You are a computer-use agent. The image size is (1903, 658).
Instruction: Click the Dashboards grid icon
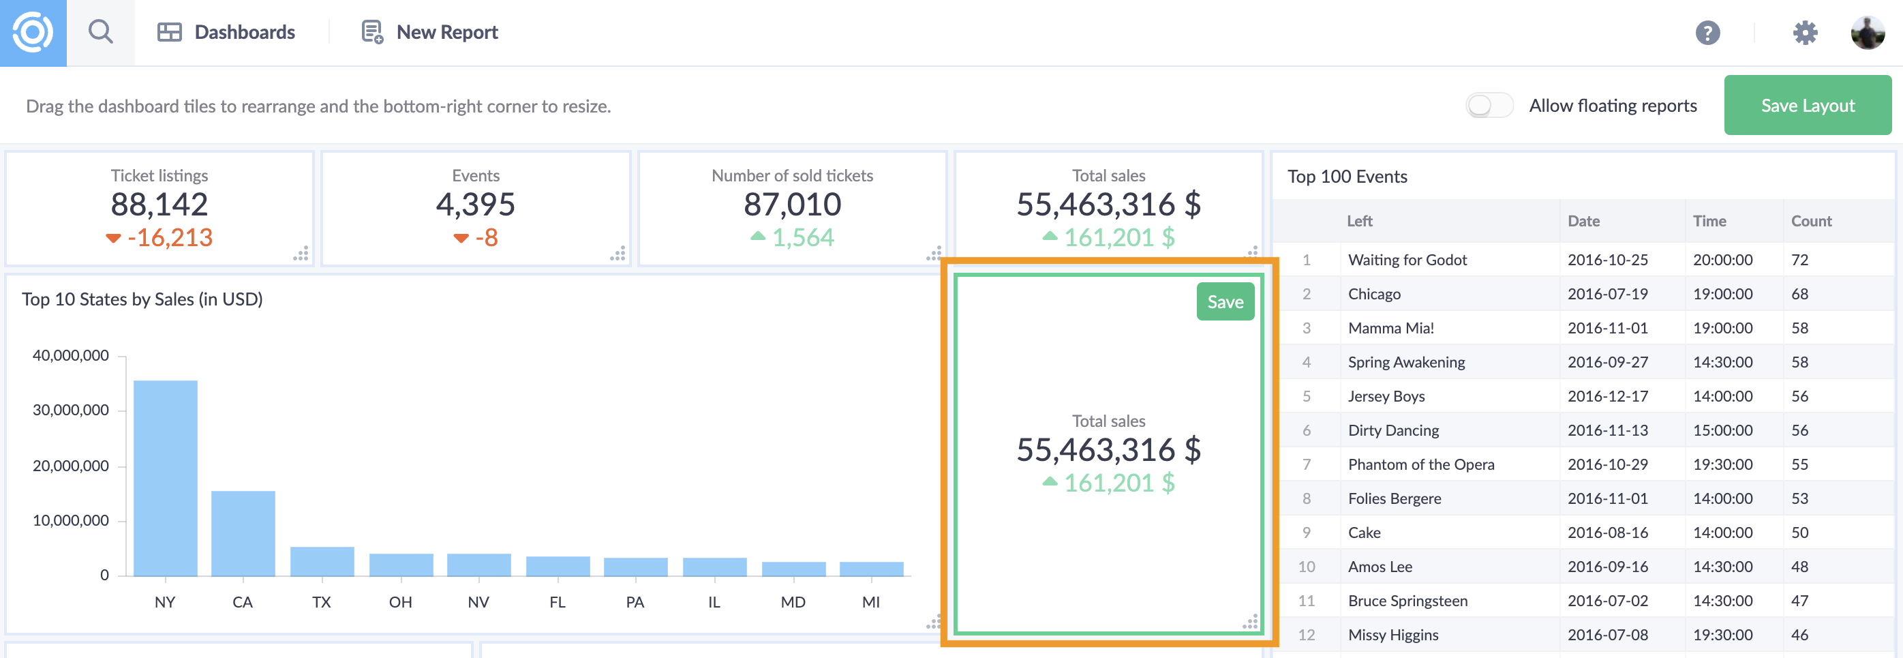(x=169, y=32)
